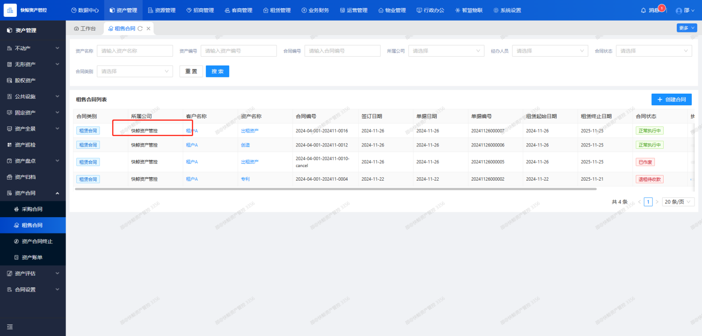Open the 物业管理 menu
Viewport: 702px width, 336px height.
click(x=392, y=10)
